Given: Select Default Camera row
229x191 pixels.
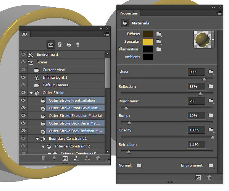Looking at the screenshot, I should (x=66, y=85).
